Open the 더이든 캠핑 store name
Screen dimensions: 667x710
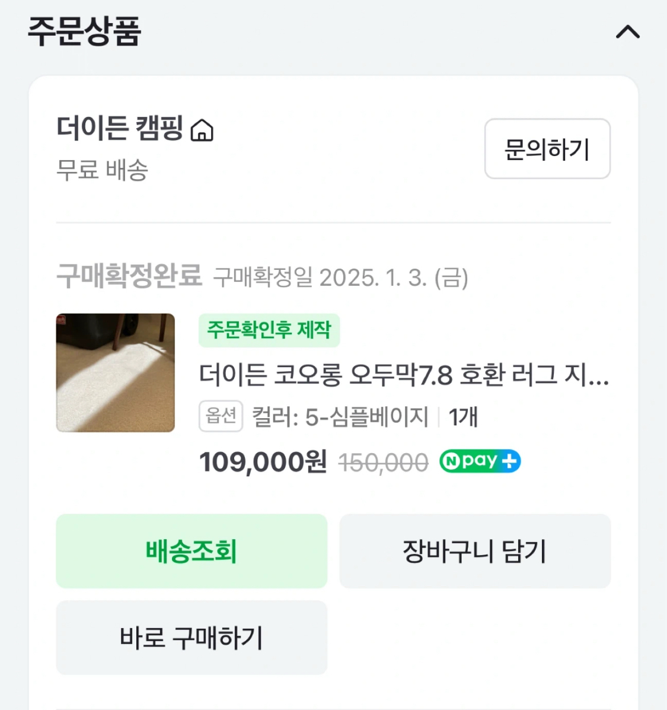click(x=120, y=128)
